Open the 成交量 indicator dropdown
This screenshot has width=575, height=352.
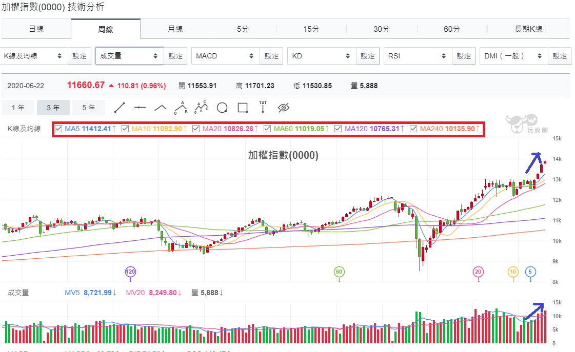(x=129, y=56)
